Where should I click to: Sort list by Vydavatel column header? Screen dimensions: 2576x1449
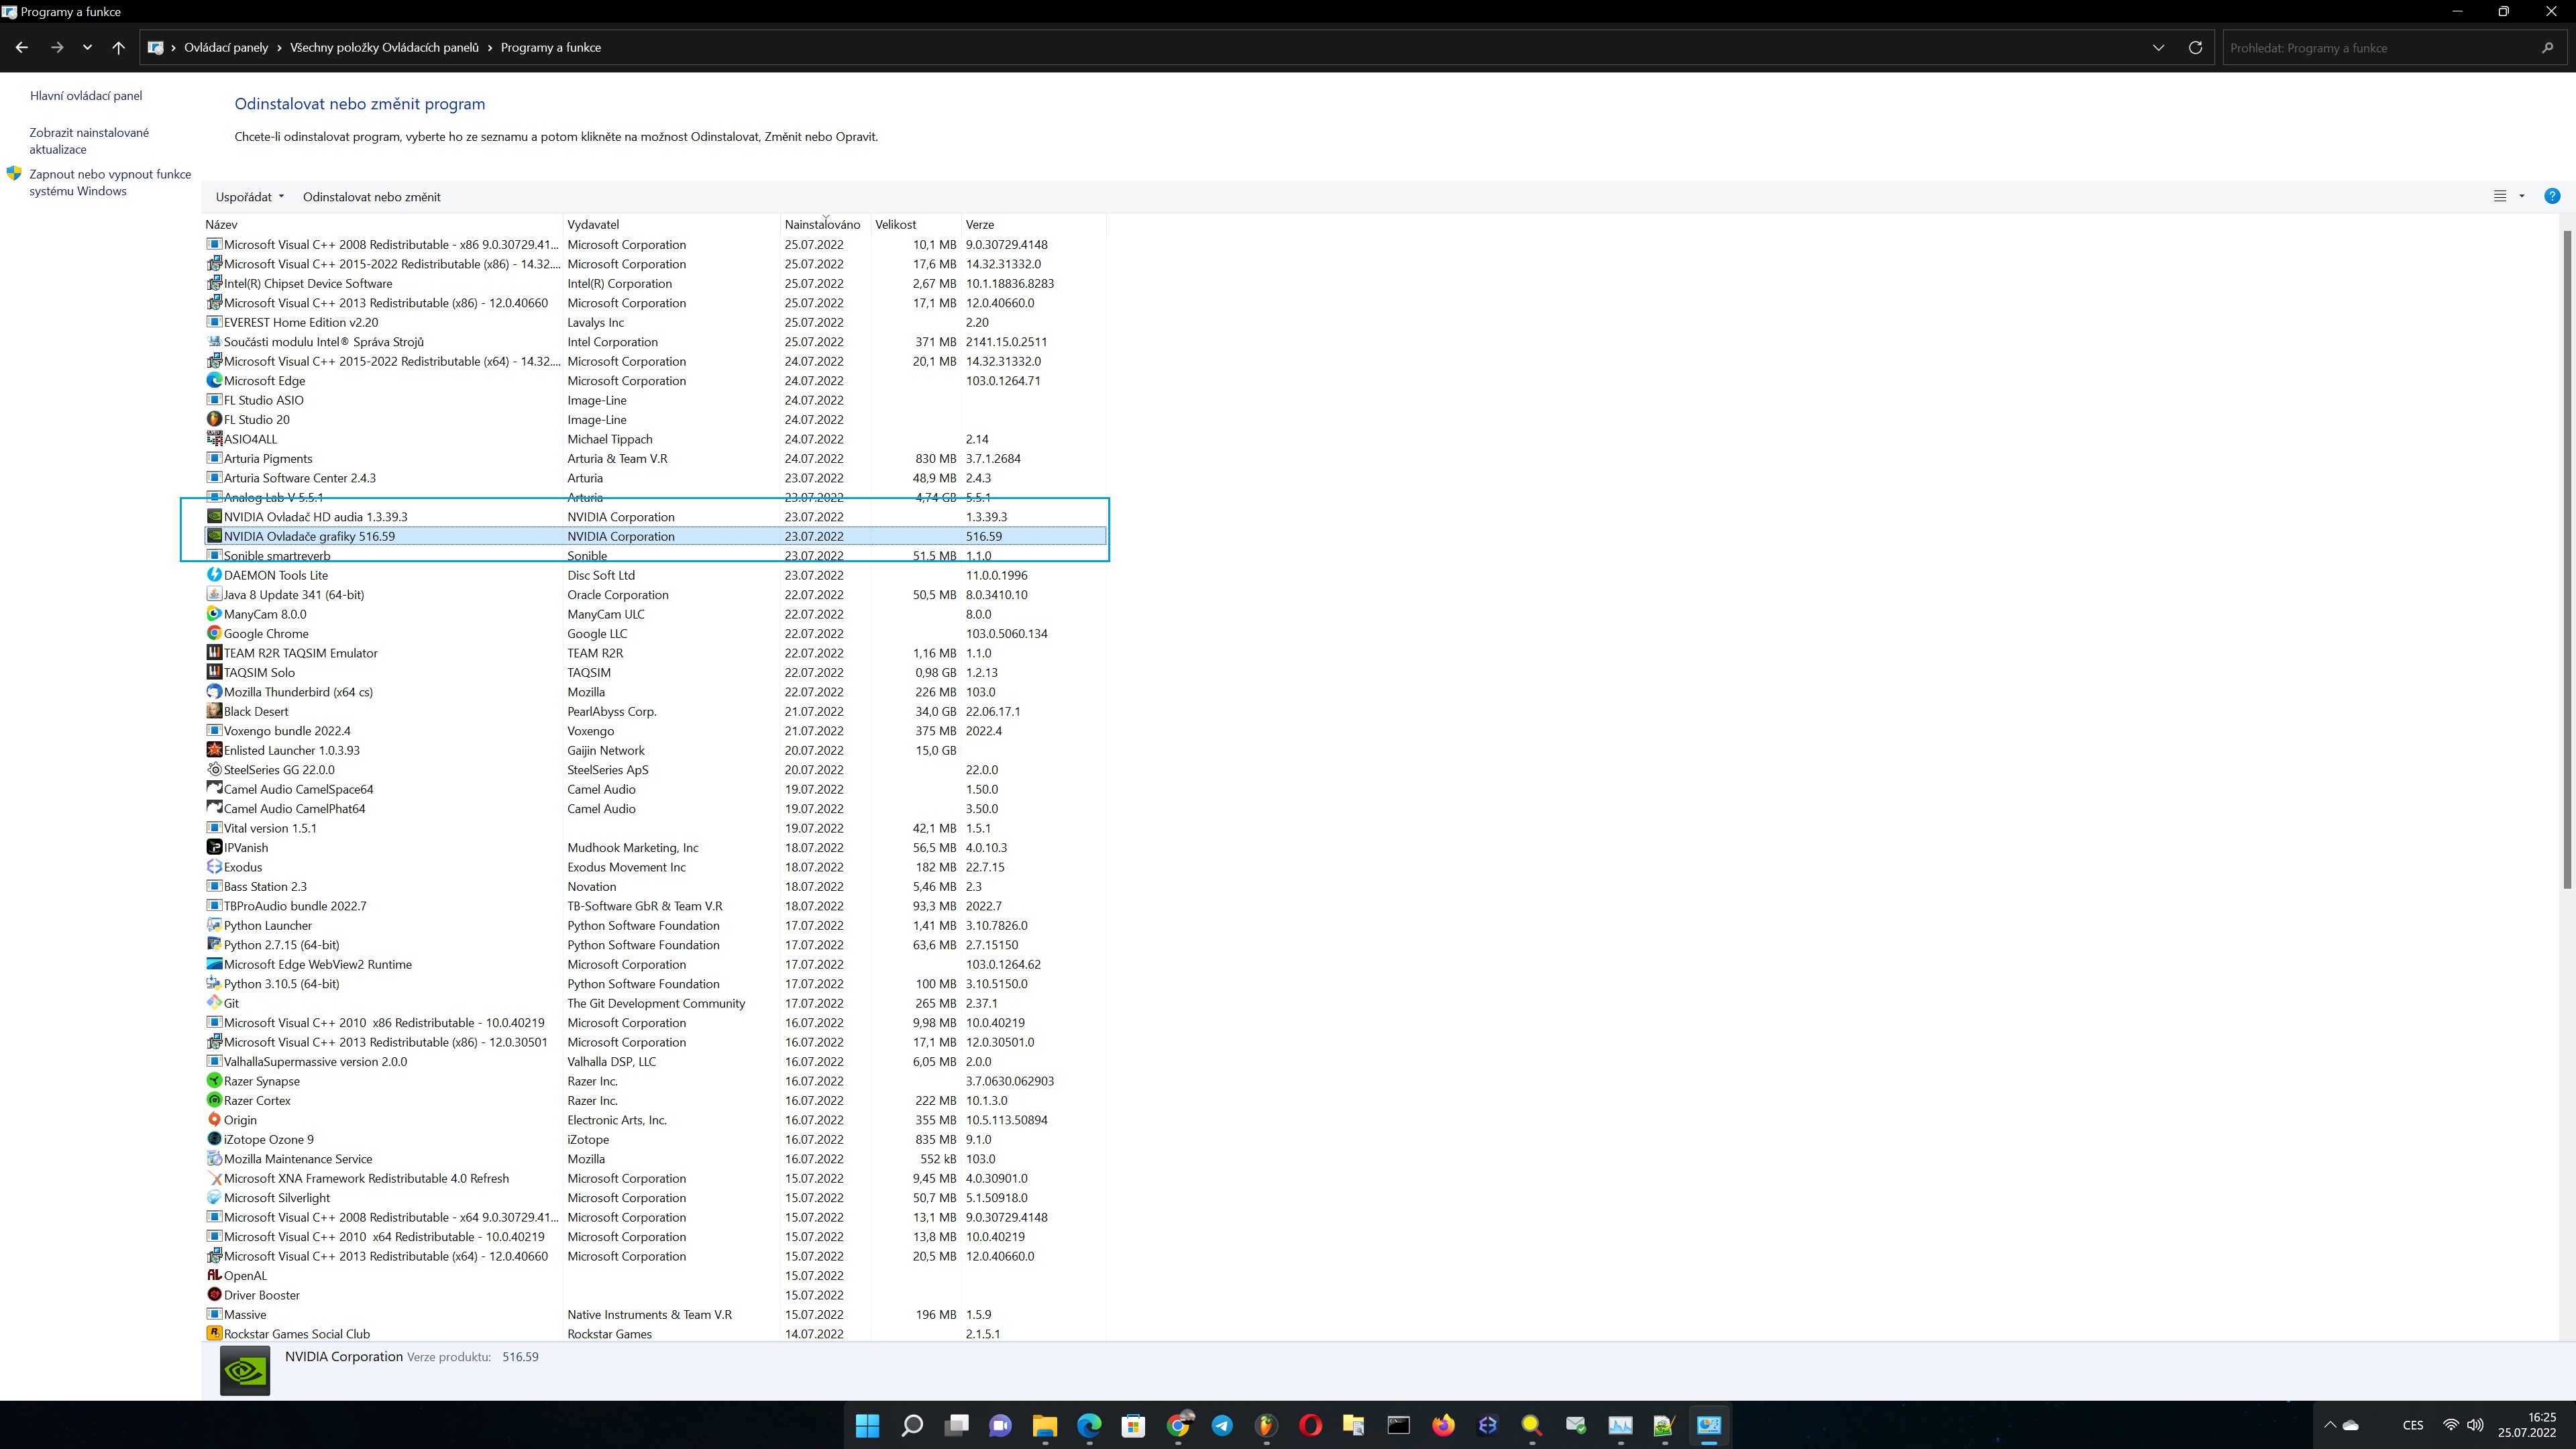593,224
